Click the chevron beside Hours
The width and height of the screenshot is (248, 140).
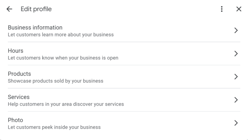pos(236,54)
